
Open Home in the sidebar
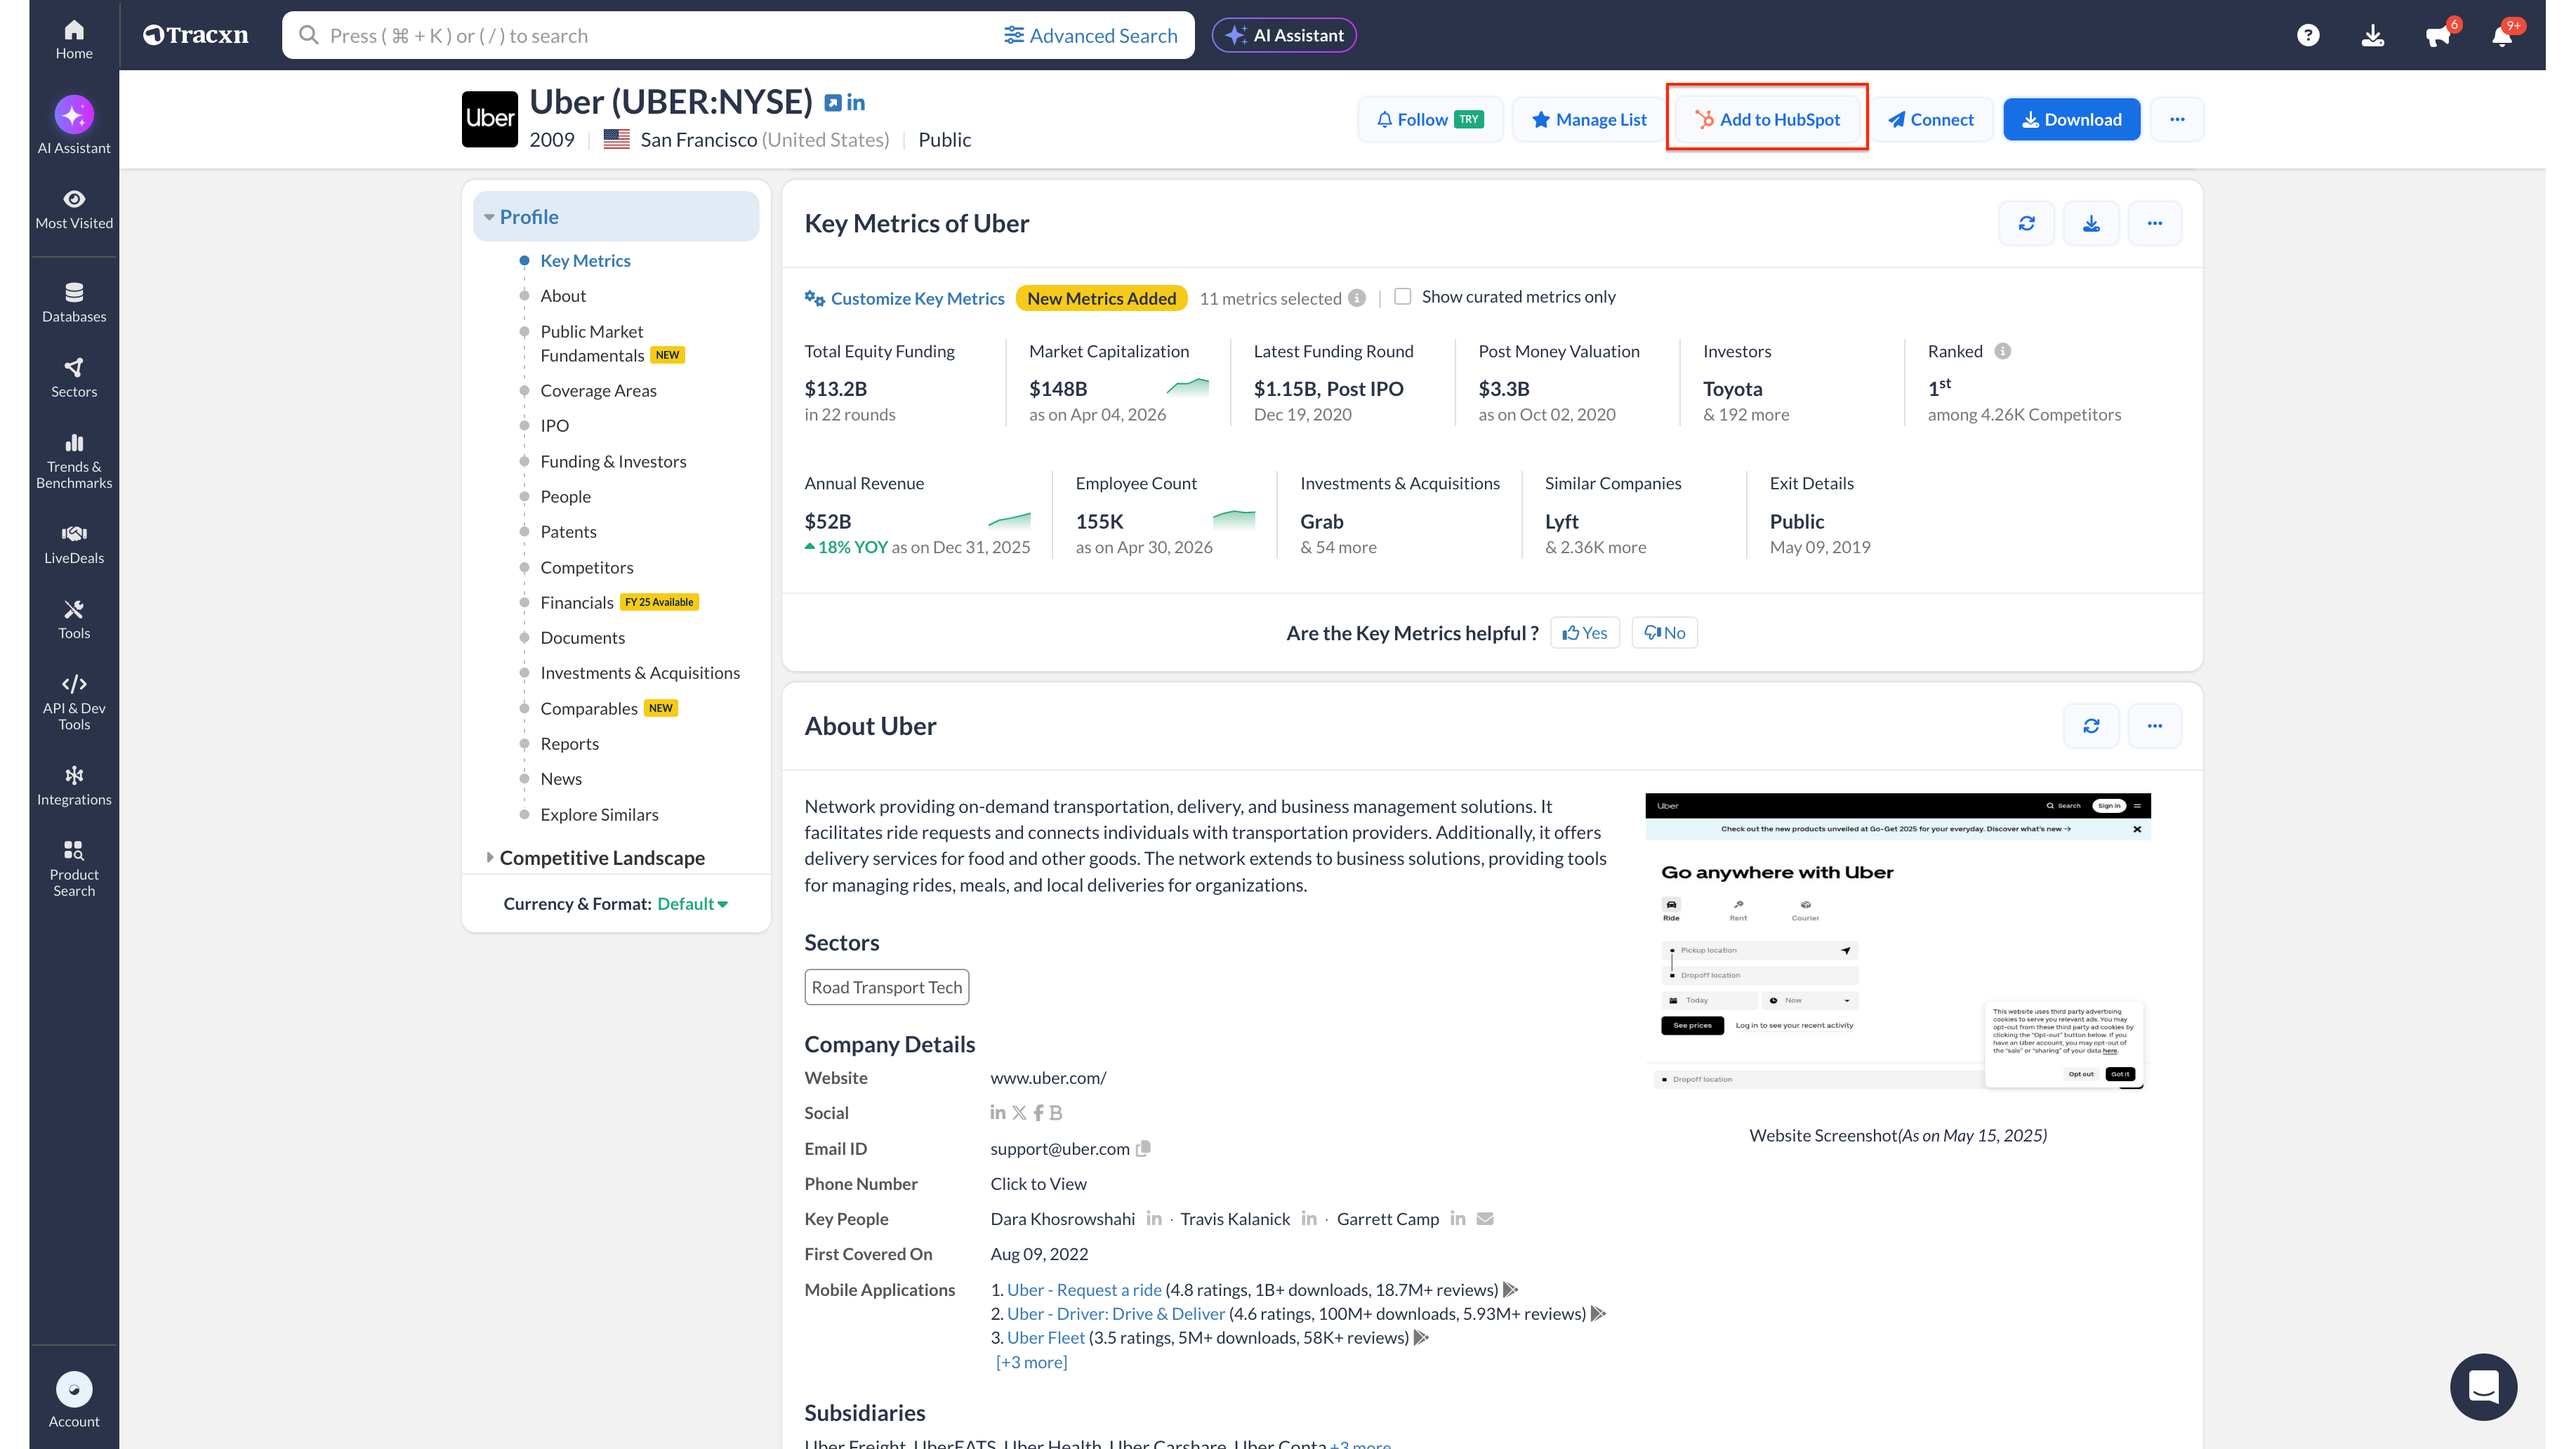tap(74, 40)
